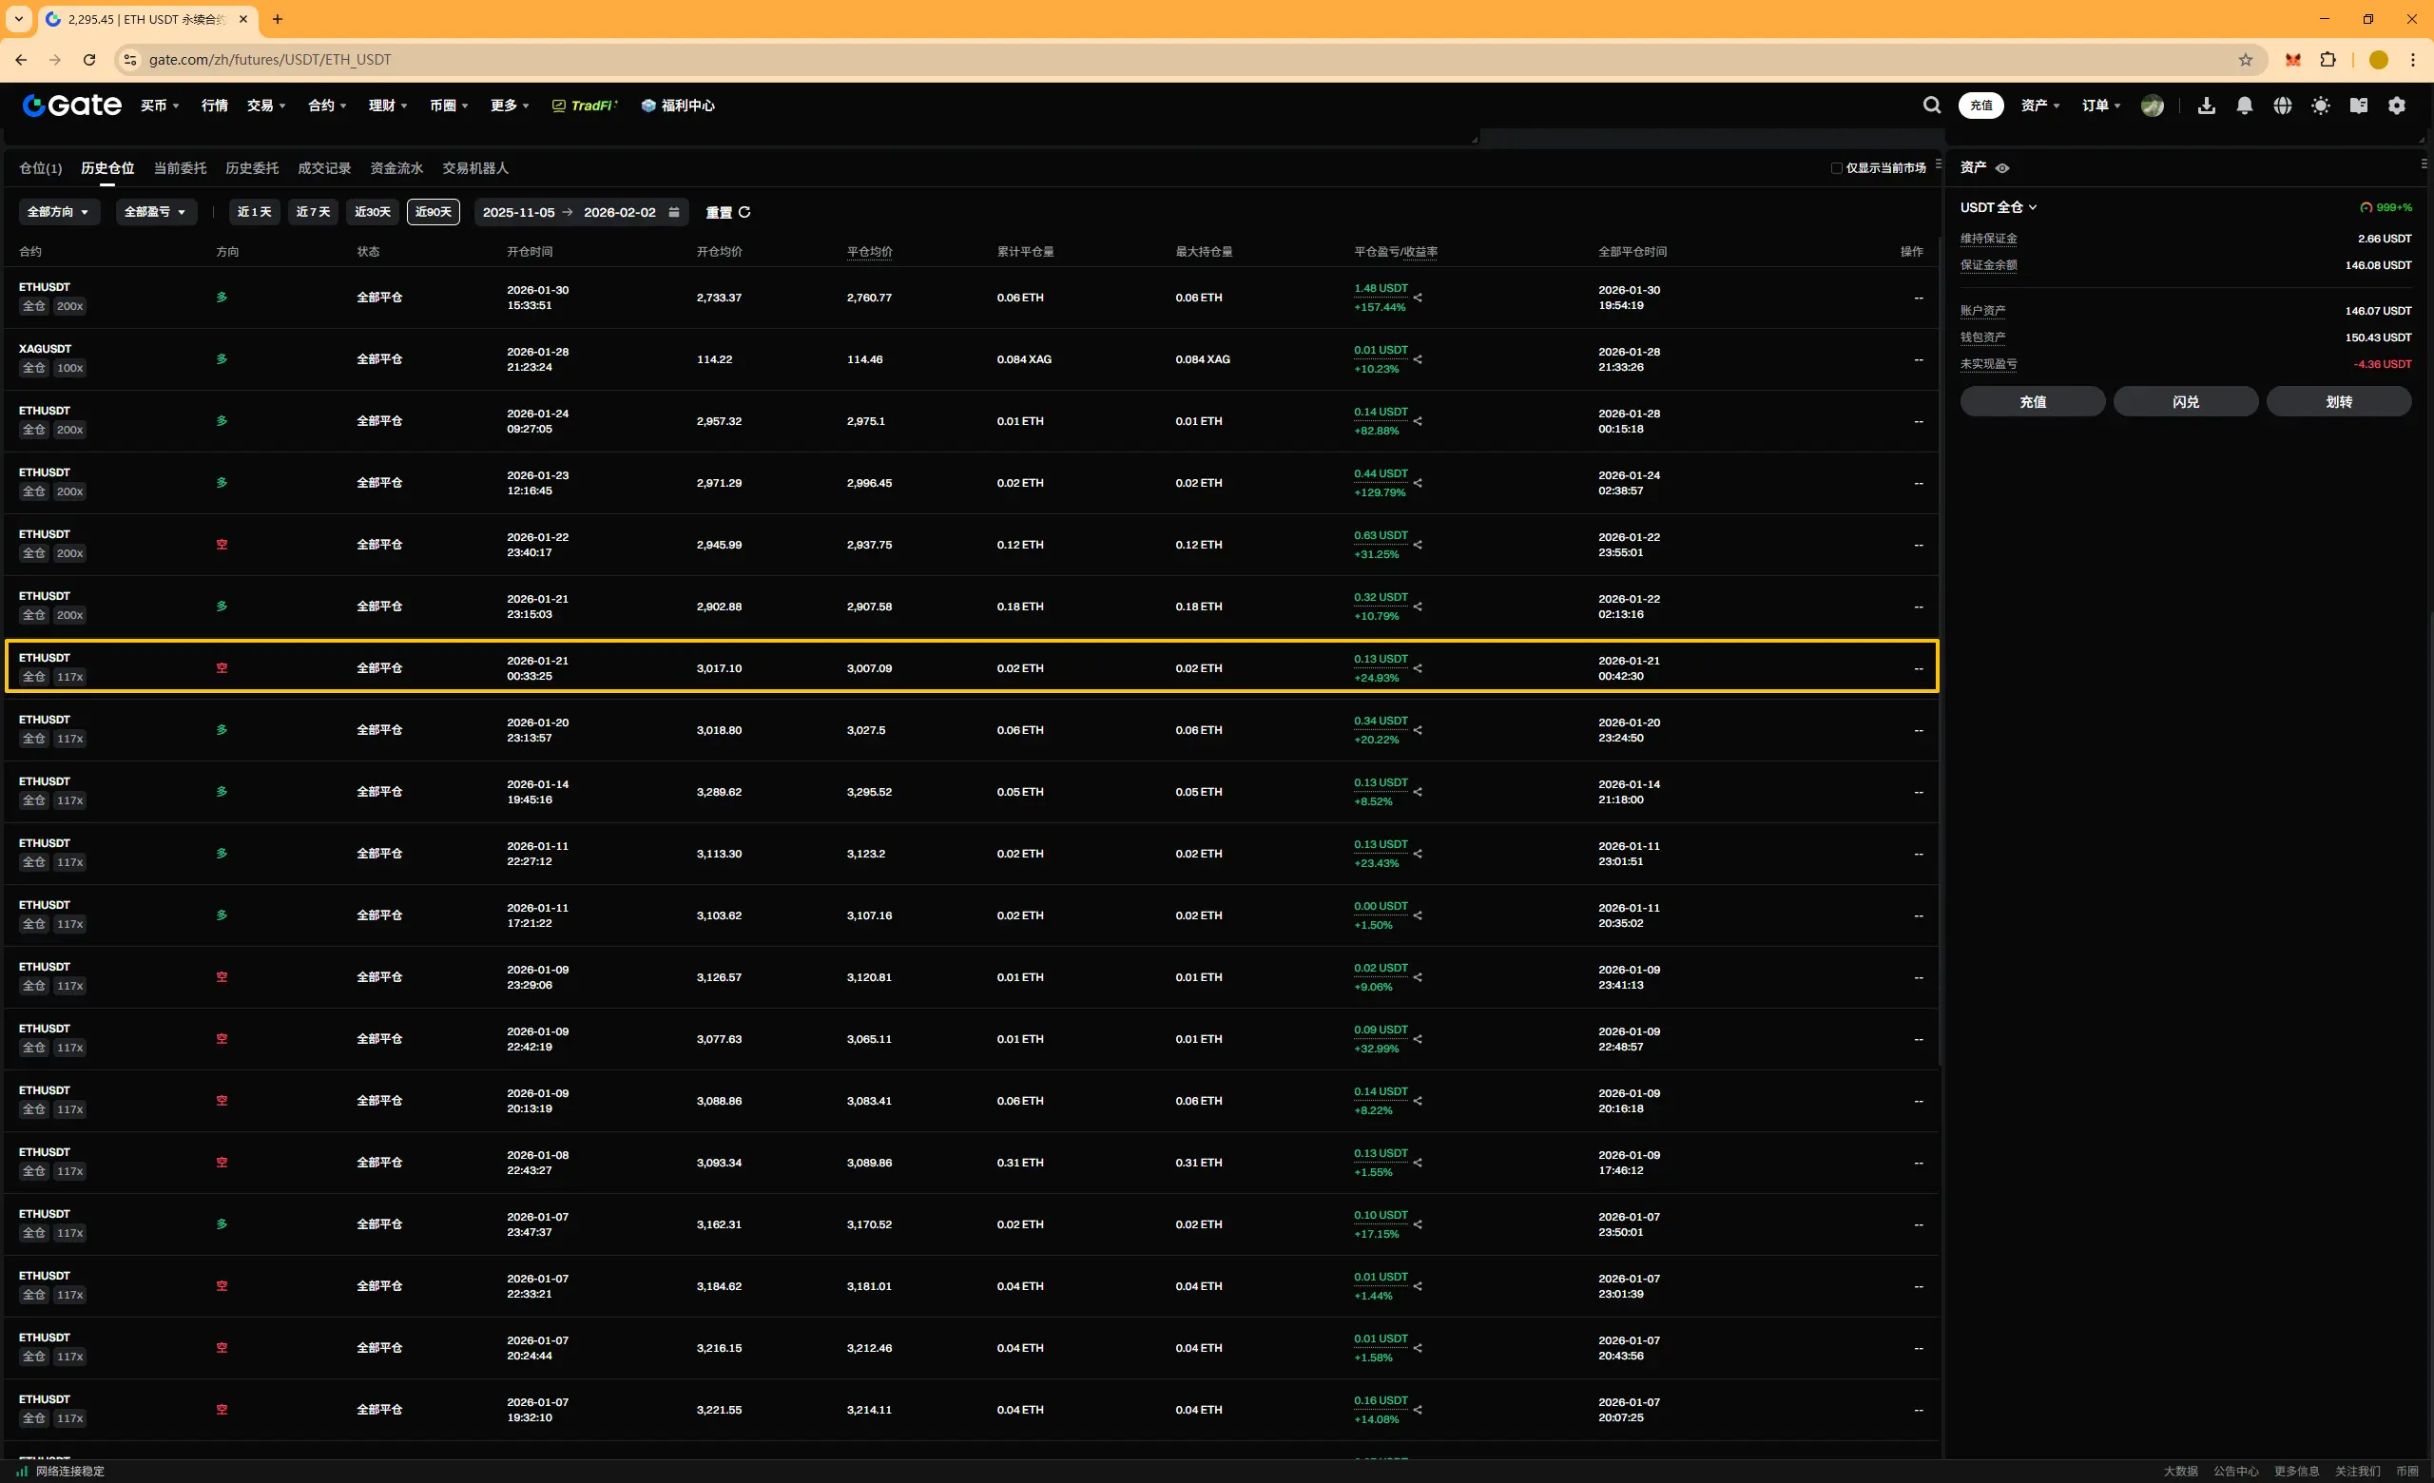Click the date range calendar icon
Screen dimensions: 2434x1483
point(674,212)
